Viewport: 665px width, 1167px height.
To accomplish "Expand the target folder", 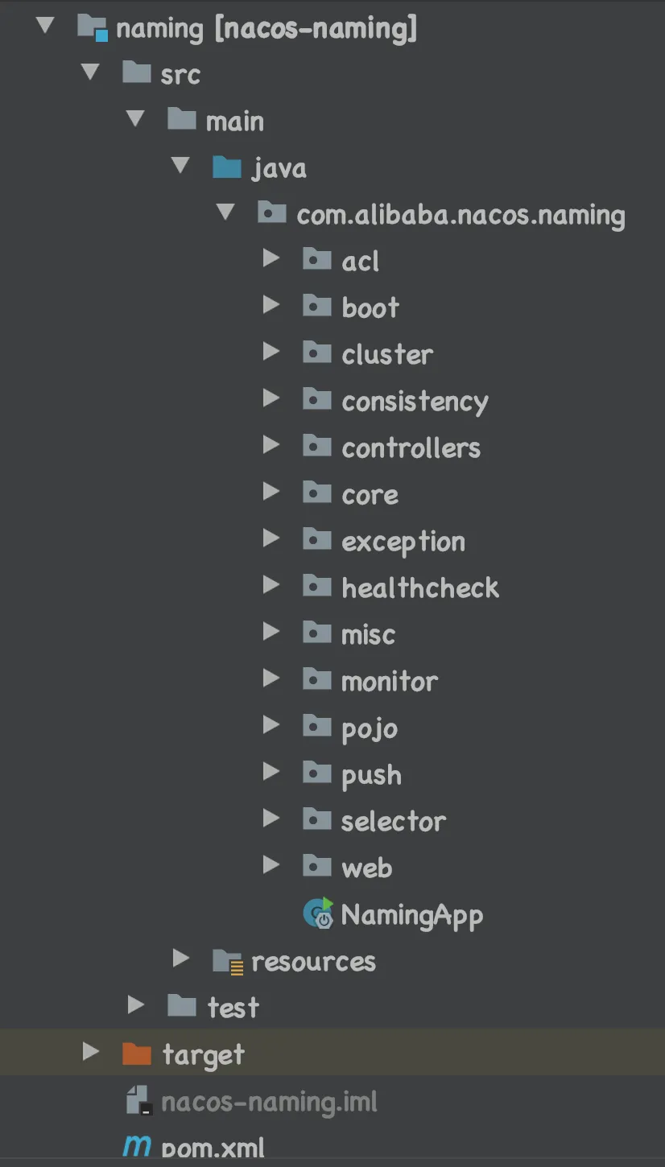I will 91,1052.
